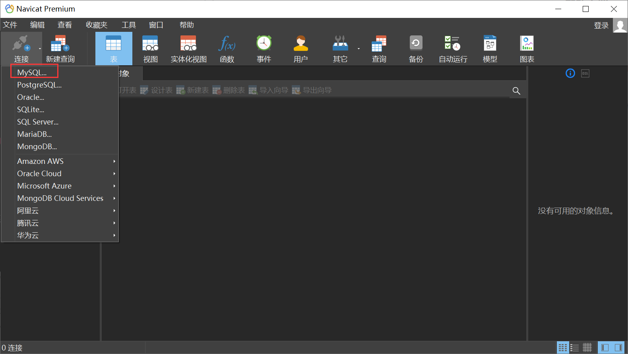The height and width of the screenshot is (354, 628).
Task: Click the New Query (新建查询) toolbar icon
Action: click(60, 44)
